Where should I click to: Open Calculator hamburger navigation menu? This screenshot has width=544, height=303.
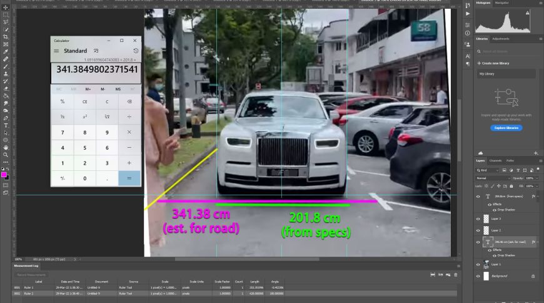click(56, 51)
